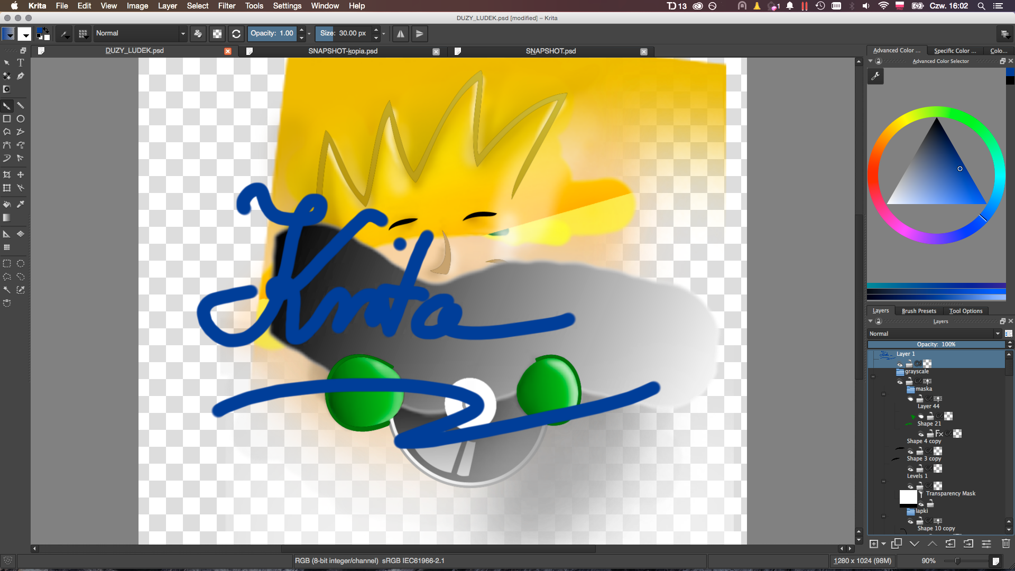The height and width of the screenshot is (571, 1015).
Task: Click the brush Opacity 1.00 slider
Action: pos(272,33)
